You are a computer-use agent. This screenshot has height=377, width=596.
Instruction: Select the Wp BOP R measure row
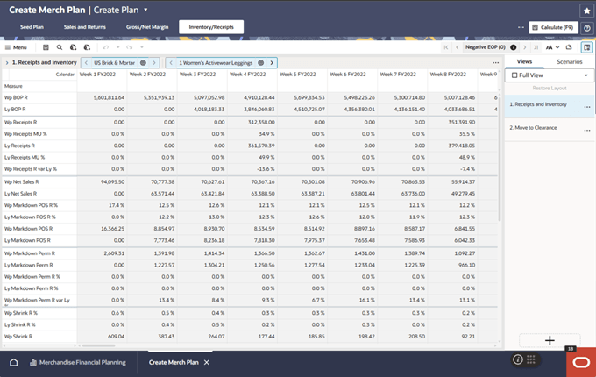pos(39,97)
